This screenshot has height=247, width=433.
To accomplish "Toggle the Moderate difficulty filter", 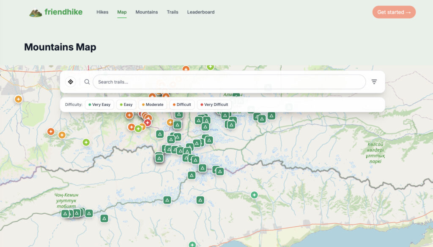I will pyautogui.click(x=152, y=105).
